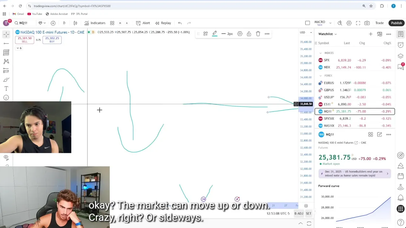Open the YouTube bookmark
Image resolution: width=406 pixels, height=228 pixels.
click(35, 14)
